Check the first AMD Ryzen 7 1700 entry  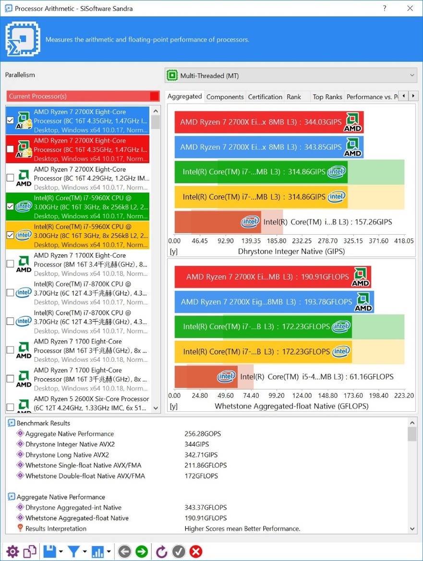pos(11,349)
